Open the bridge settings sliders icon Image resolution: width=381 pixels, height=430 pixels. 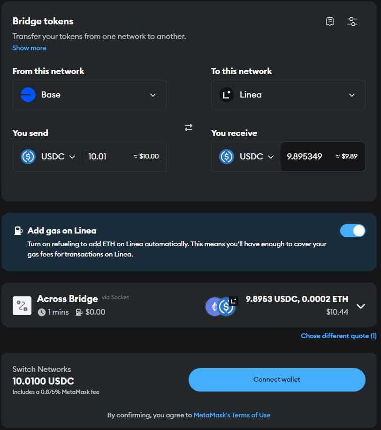[x=352, y=22]
